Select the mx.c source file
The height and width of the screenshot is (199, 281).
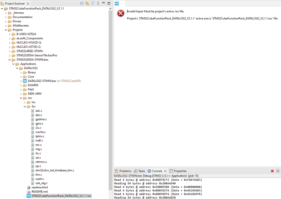pyautogui.click(x=39, y=145)
